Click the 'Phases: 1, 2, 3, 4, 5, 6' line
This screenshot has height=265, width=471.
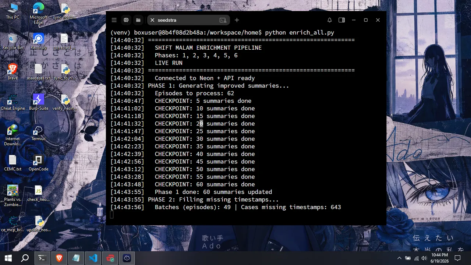(x=196, y=55)
